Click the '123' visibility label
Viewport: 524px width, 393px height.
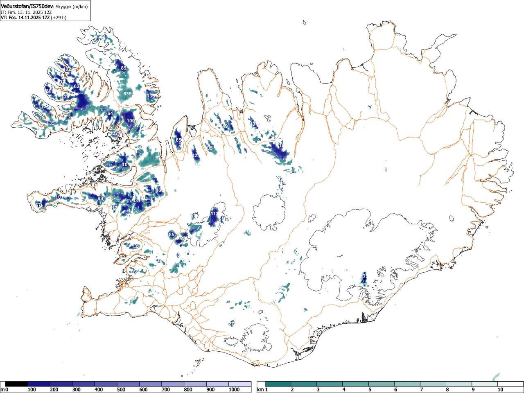(196, 156)
